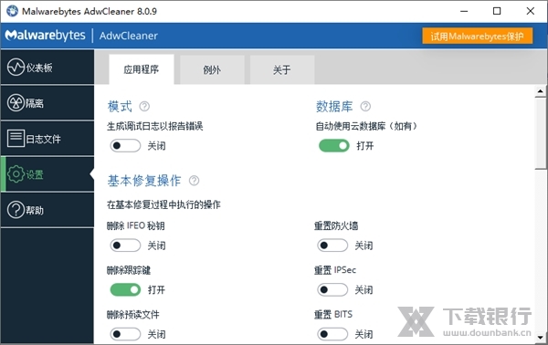Click 试用Malwarebytes保护 orange button
Viewport: 548px width, 345px height.
point(477,36)
